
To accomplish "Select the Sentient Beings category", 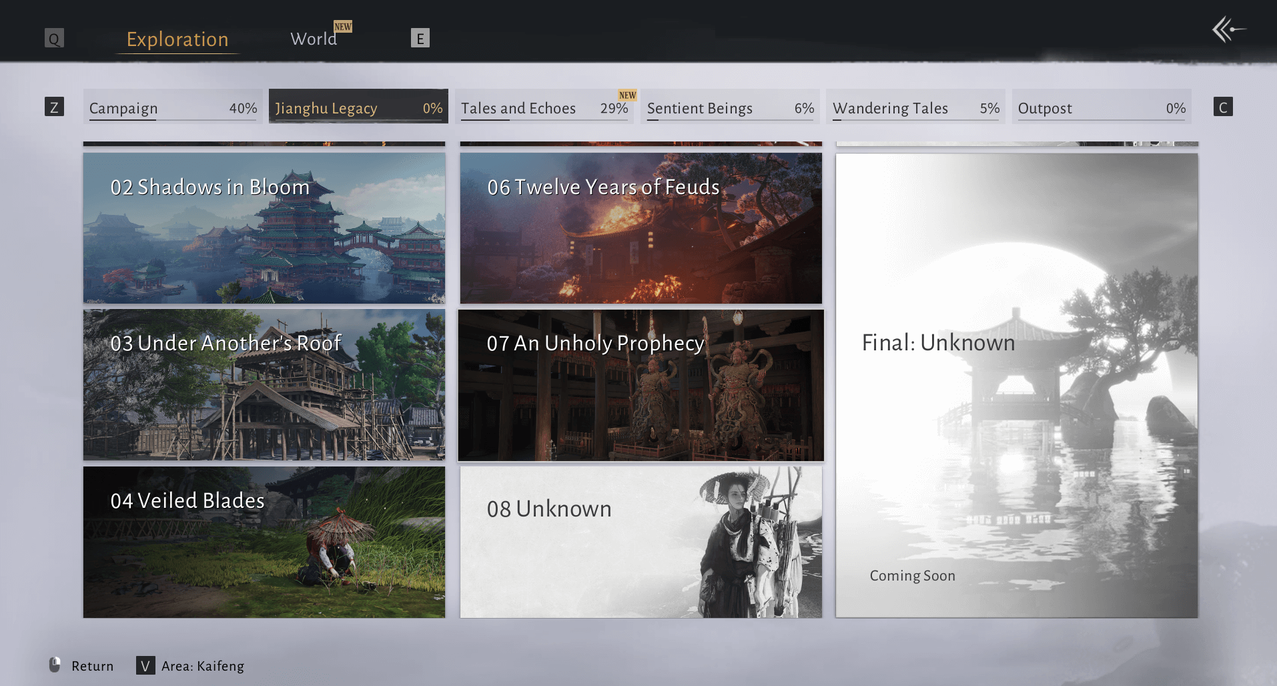I will 730,107.
